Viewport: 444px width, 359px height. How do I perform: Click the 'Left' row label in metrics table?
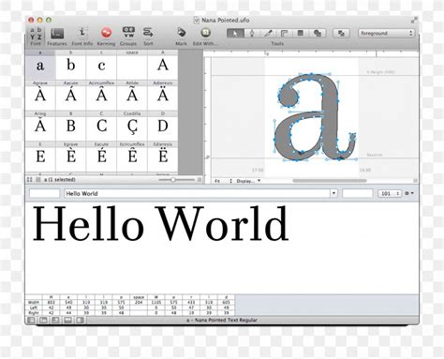tap(34, 307)
